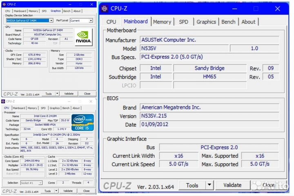294x196 pixels.
Task: Click GPU Name field NVIDIA GeForce GT 540M
Action: [48, 30]
